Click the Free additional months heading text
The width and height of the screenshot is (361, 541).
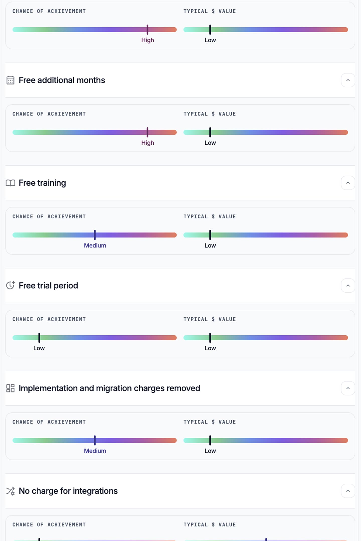(62, 80)
